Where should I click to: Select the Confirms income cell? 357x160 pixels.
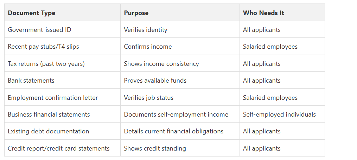point(148,47)
